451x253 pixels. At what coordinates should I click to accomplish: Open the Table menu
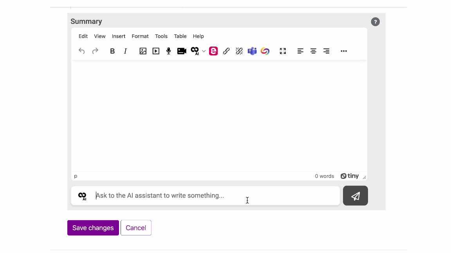pyautogui.click(x=180, y=36)
